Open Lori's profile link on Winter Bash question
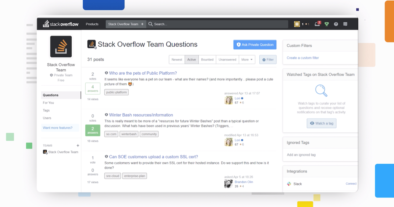The width and height of the screenshot is (394, 207). pos(237,140)
